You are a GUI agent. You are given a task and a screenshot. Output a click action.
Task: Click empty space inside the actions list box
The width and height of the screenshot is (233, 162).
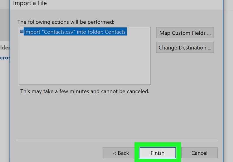(85, 62)
